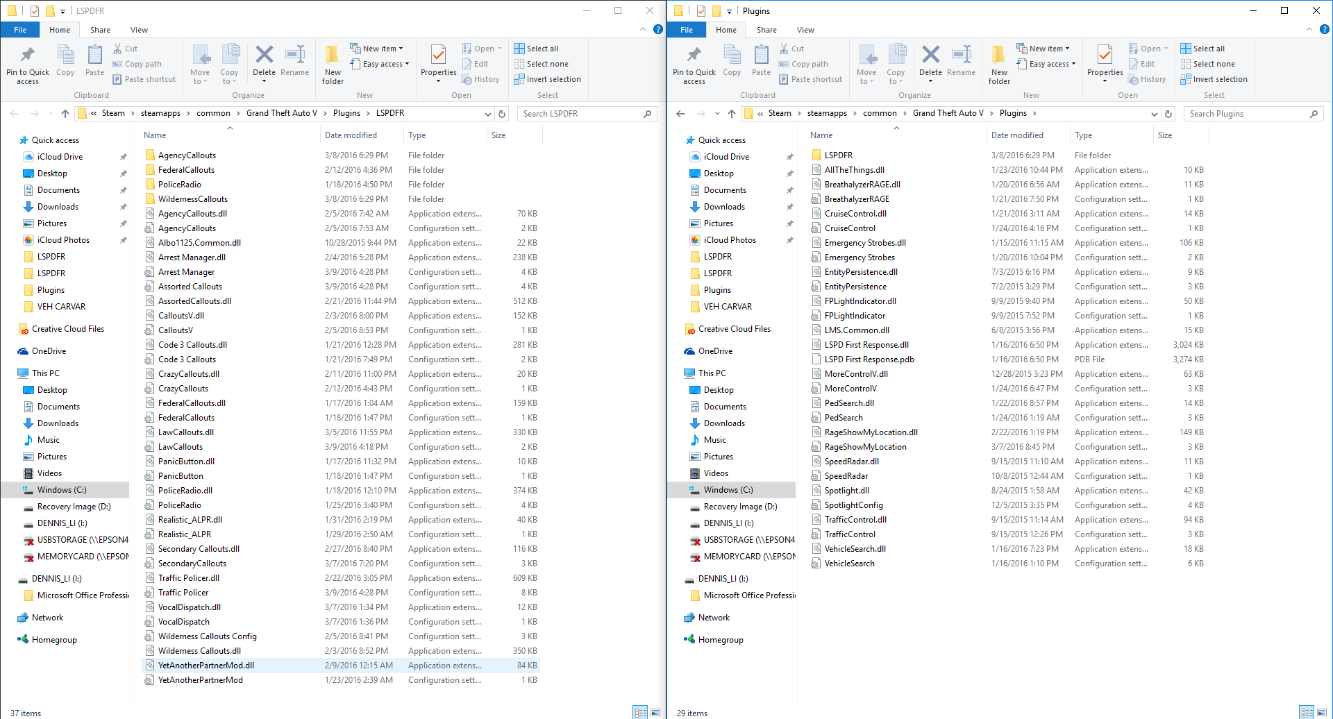Click Cut in LSPDFR window ribbon
The width and height of the screenshot is (1333, 719).
click(x=126, y=49)
